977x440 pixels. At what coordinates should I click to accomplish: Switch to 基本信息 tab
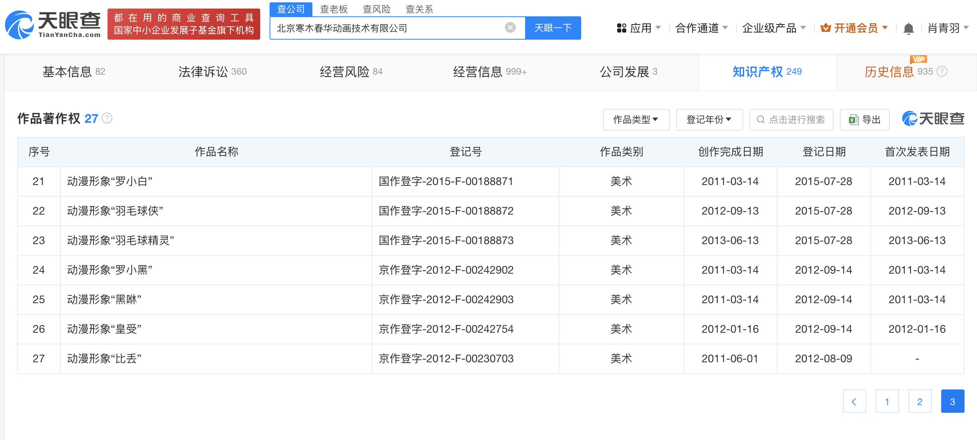click(74, 72)
